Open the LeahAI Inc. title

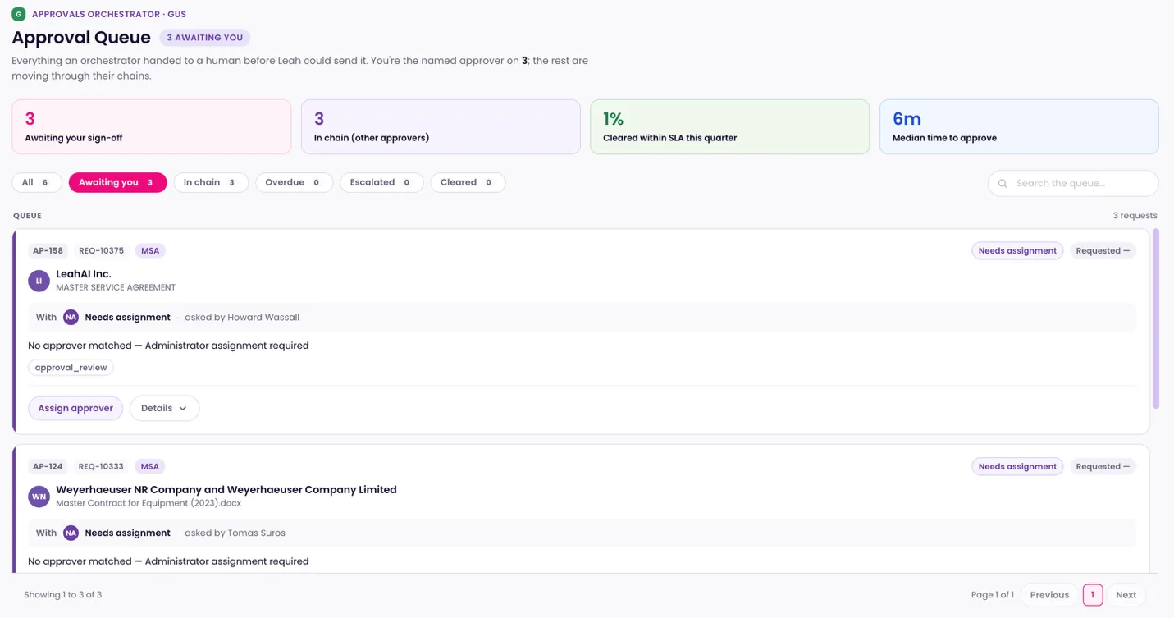click(x=84, y=274)
